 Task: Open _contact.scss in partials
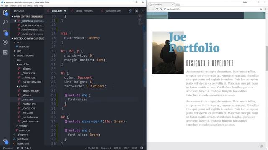[29, 104]
